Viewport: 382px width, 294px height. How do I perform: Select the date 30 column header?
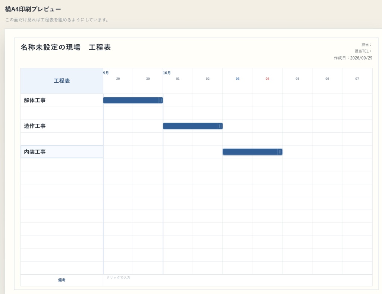(x=148, y=79)
